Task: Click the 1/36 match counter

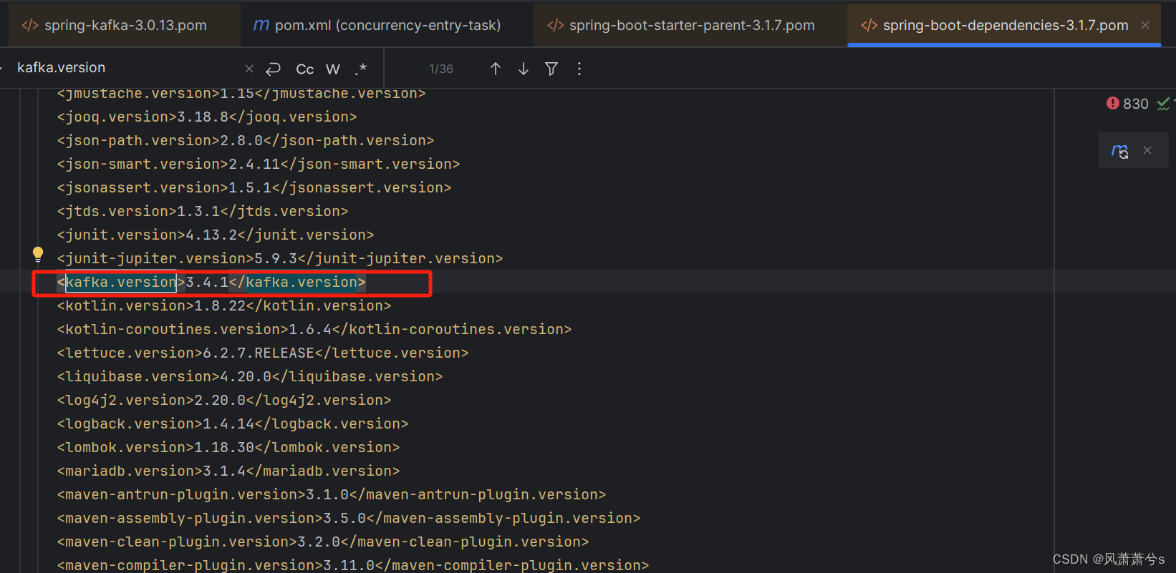Action: [x=441, y=69]
